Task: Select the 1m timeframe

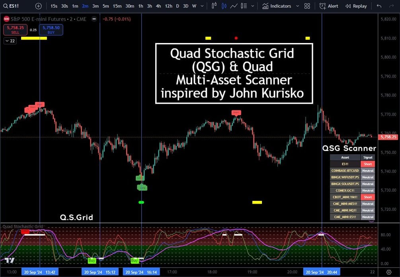Action: [x=75, y=6]
